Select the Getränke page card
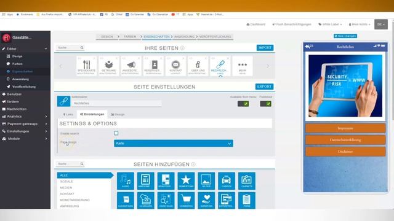 109,66
